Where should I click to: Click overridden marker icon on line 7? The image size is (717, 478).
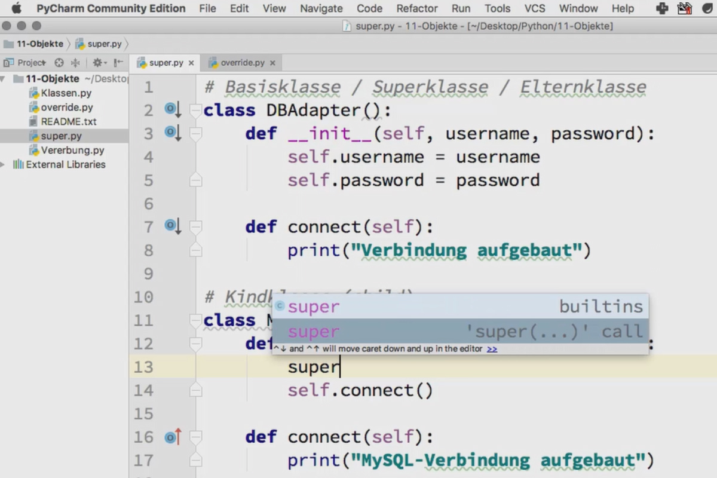click(173, 226)
